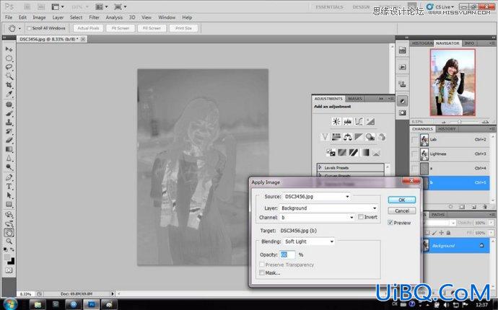This screenshot has width=498, height=310.
Task: Click the Navigator preview thumbnail
Action: pyautogui.click(x=453, y=82)
